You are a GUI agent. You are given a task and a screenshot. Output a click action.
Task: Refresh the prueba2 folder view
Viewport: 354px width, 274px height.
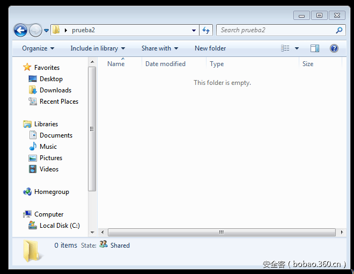pos(206,30)
